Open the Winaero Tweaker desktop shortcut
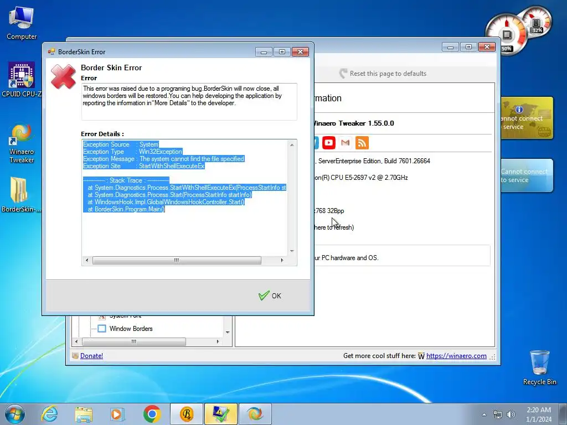Viewport: 567px width, 425px height. tap(22, 143)
